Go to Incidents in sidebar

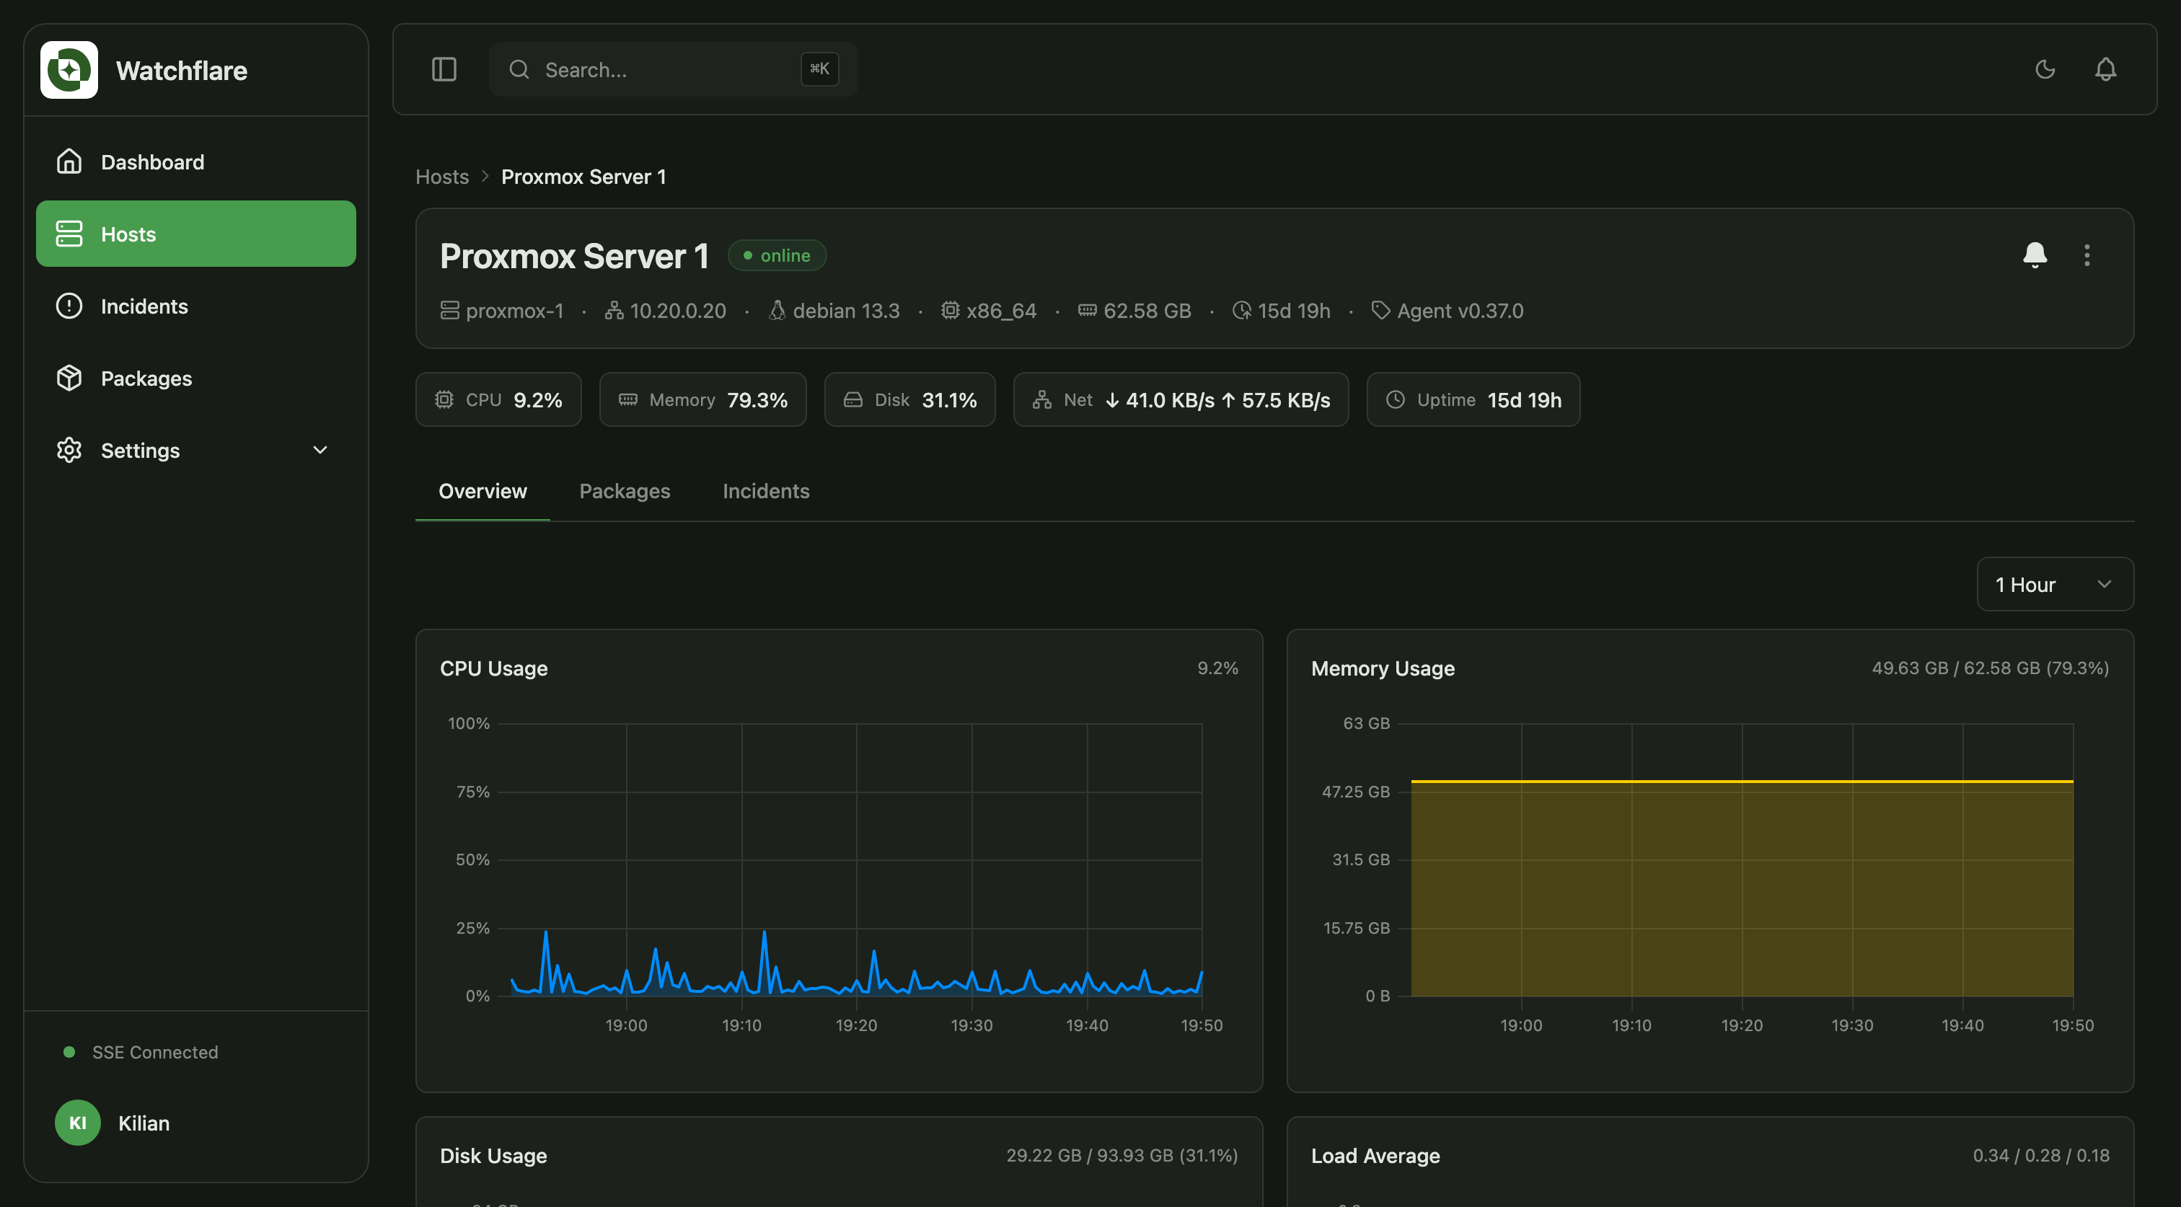195,306
